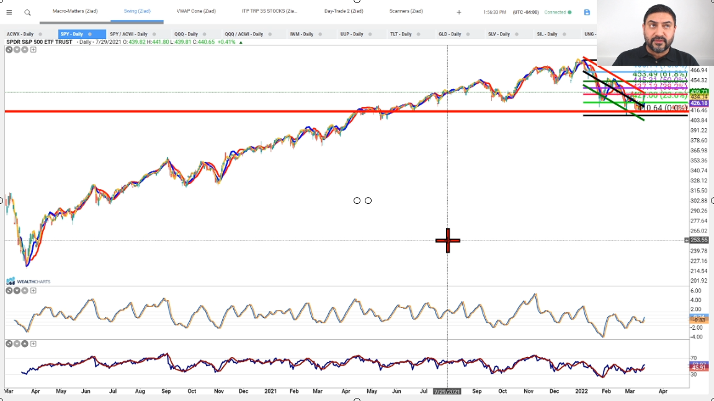Image resolution: width=714 pixels, height=401 pixels.
Task: Move the middle oscillator panel down
Action: point(17,291)
